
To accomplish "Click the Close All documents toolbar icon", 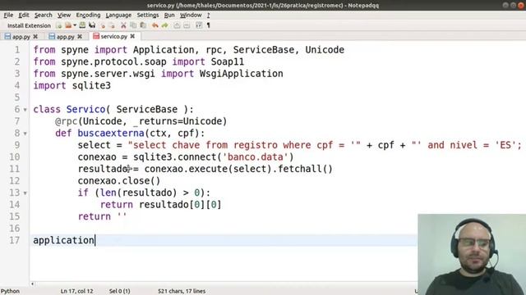I will click(x=112, y=25).
